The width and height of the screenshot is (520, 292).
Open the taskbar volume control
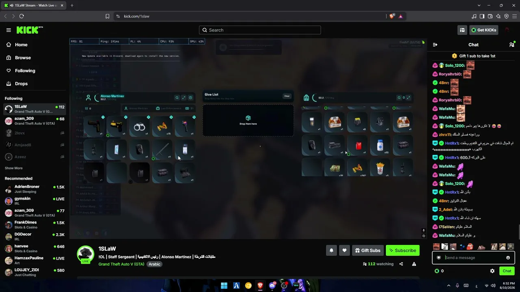492,286
